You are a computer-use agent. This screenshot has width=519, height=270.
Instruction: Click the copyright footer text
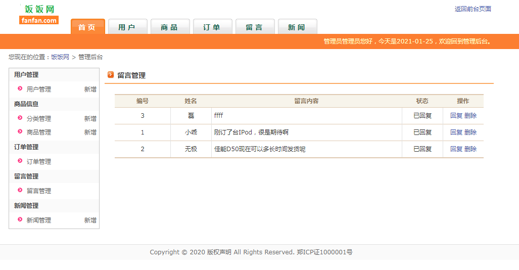coord(251,252)
